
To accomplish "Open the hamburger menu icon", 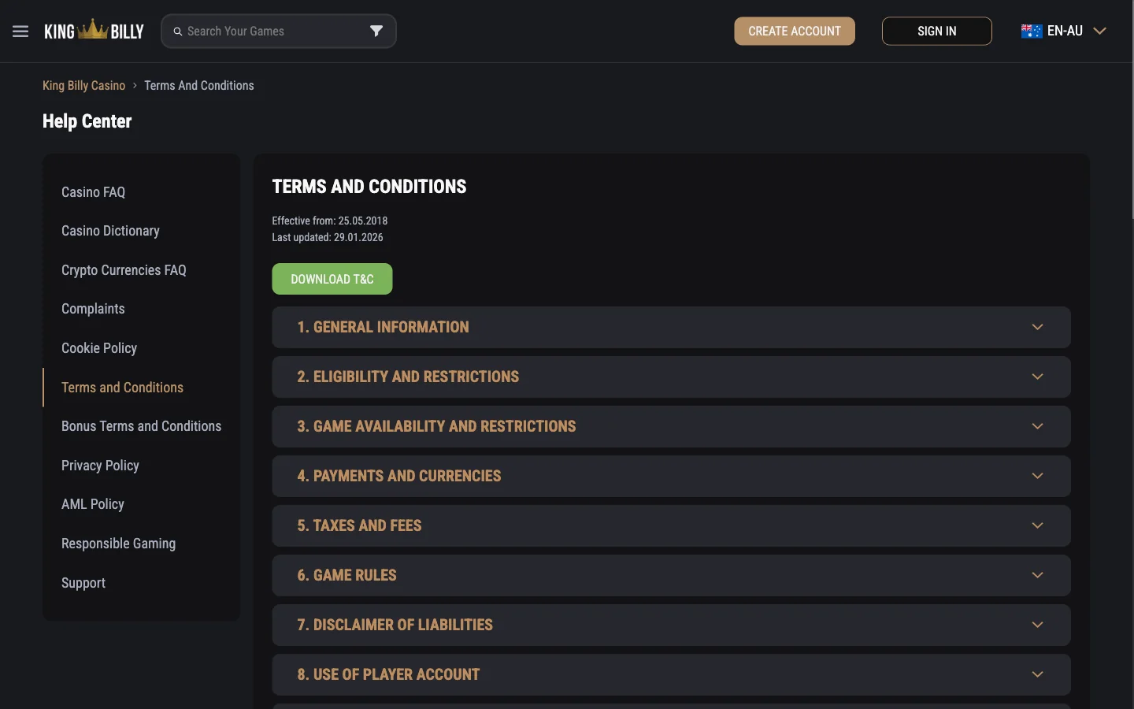I will pos(20,32).
